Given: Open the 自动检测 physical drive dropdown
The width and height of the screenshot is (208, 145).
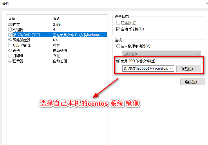Looking at the screenshot, I should click(x=162, y=54).
